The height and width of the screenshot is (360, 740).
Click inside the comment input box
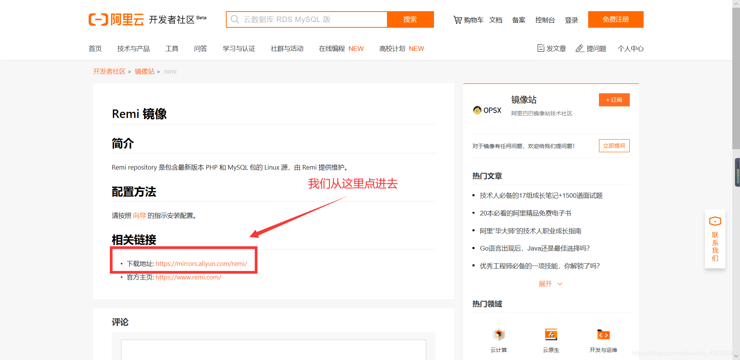(273, 351)
